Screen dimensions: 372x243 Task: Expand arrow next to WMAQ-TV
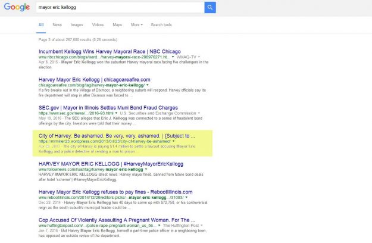(199, 57)
